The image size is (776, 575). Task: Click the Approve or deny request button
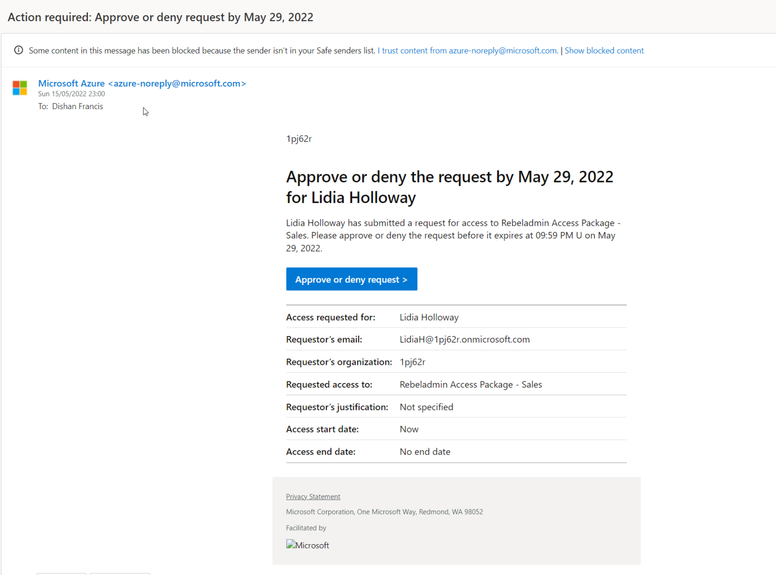click(x=352, y=279)
